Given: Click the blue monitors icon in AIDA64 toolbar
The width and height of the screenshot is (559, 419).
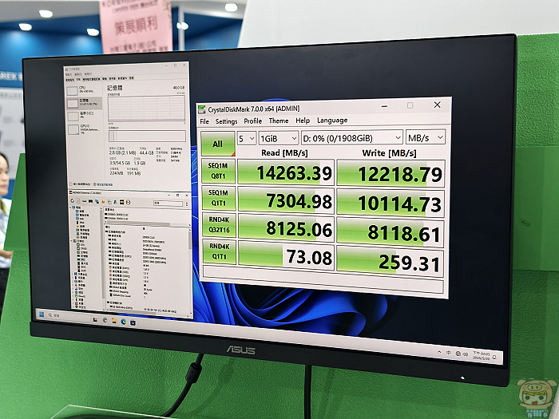Looking at the screenshot, I should [97, 202].
